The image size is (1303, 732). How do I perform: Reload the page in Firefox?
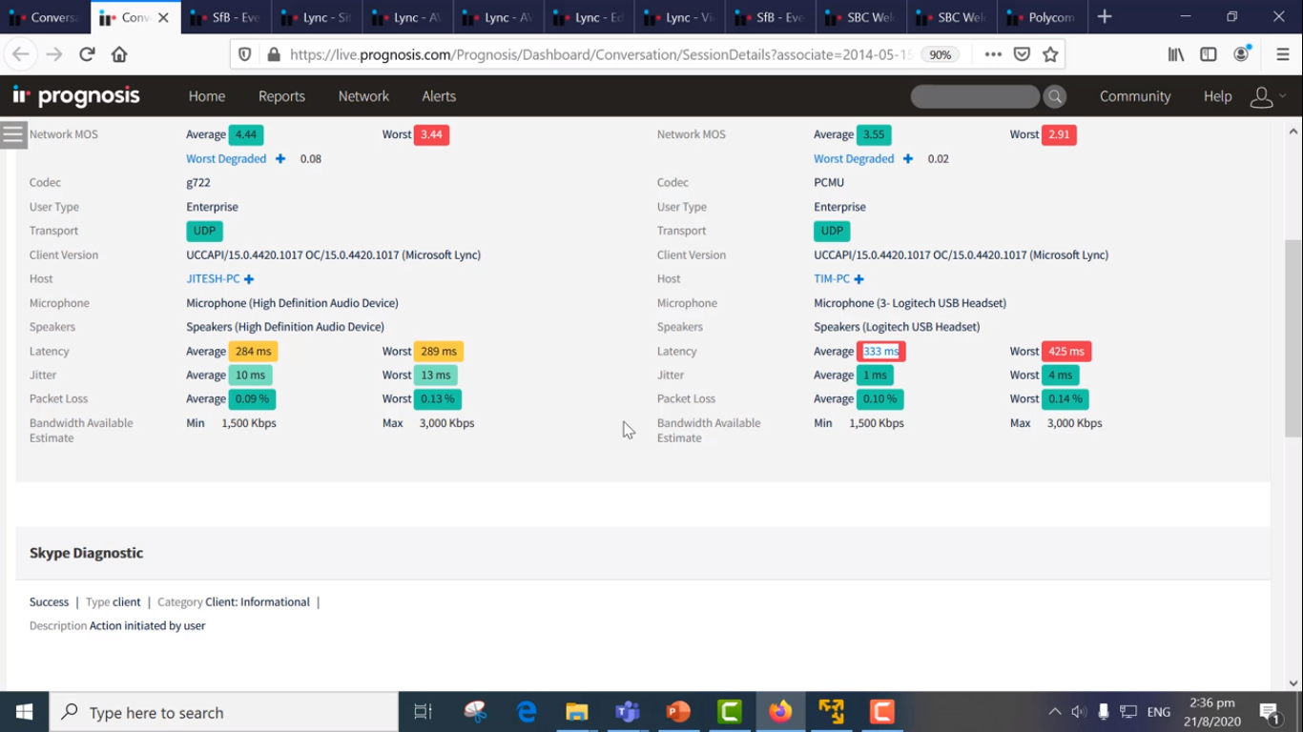pos(87,54)
